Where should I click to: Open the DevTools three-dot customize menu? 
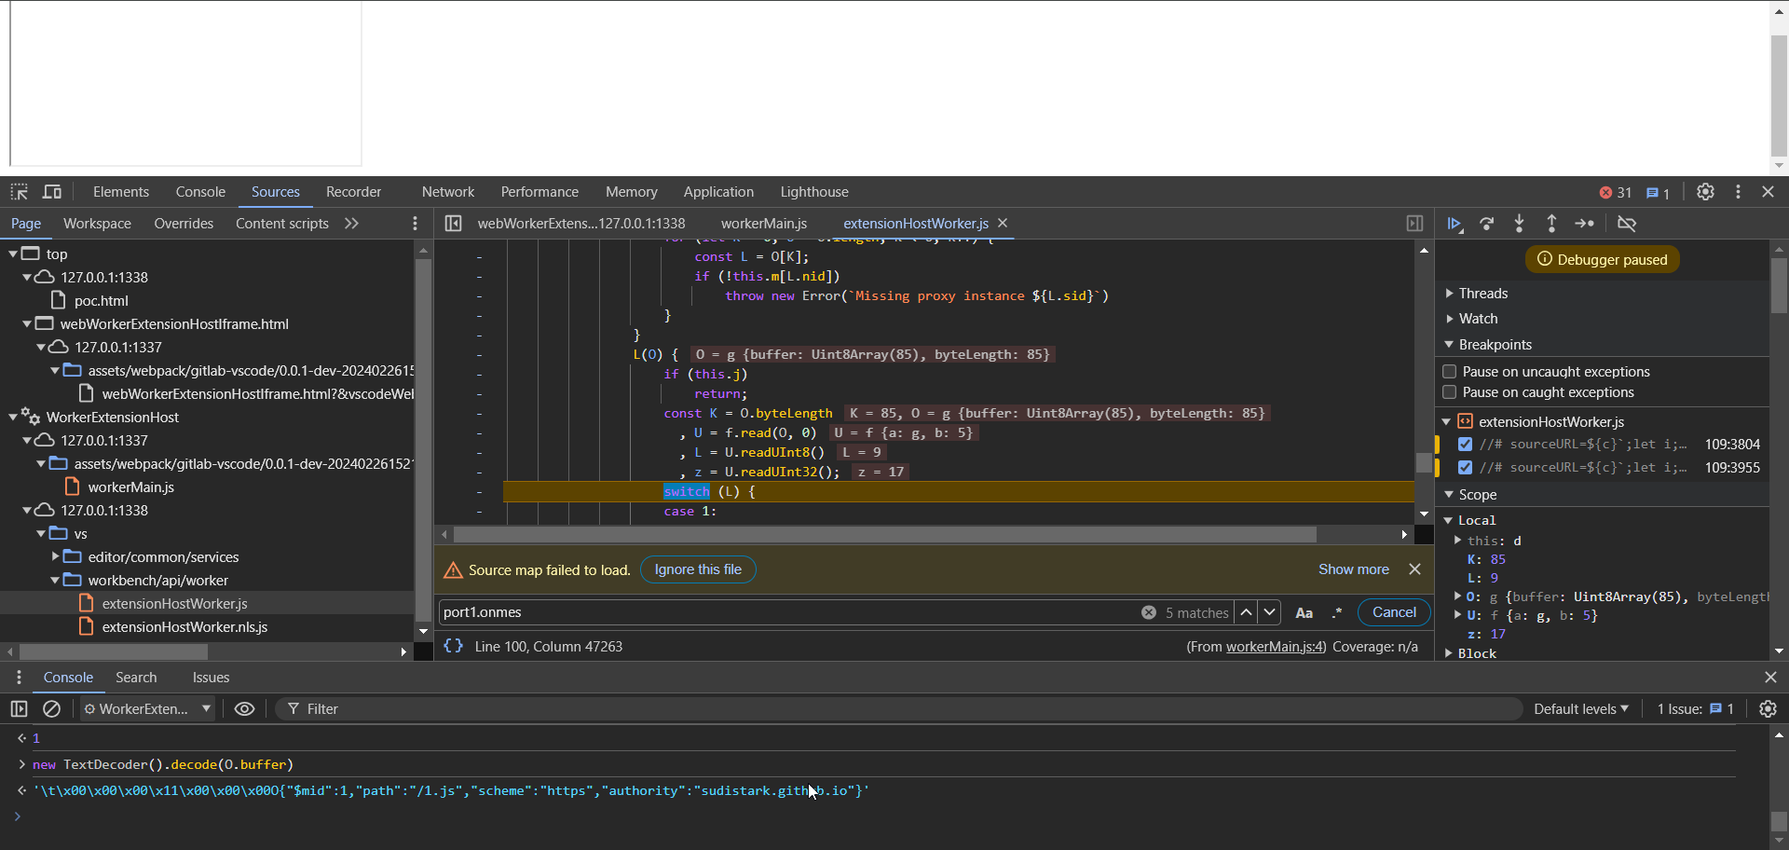(1738, 192)
